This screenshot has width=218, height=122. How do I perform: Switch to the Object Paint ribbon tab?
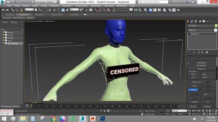click(x=57, y=15)
